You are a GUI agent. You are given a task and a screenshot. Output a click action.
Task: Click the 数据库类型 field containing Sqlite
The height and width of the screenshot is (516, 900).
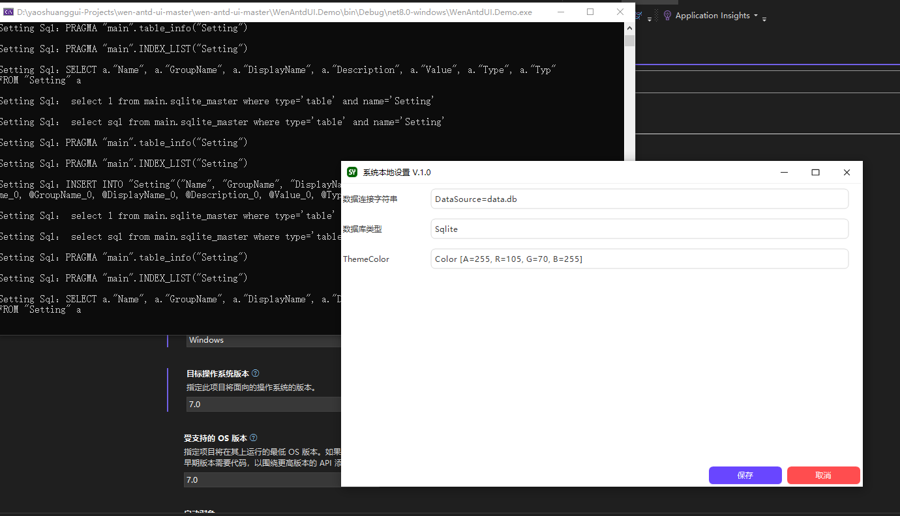coord(639,229)
